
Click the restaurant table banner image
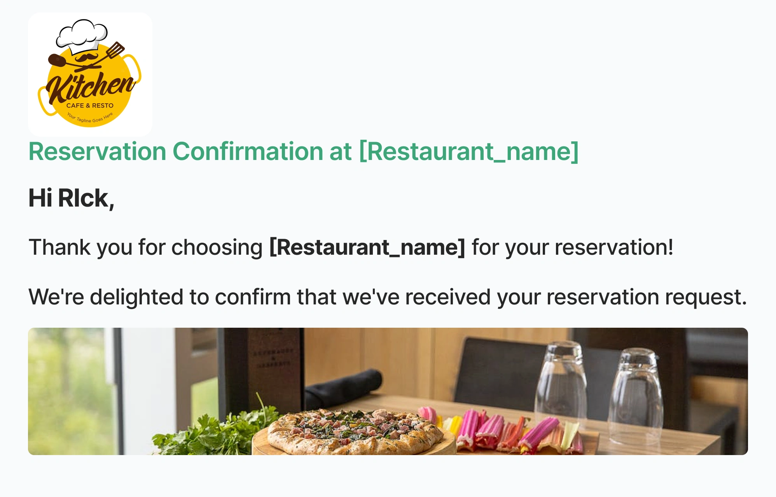point(388,391)
